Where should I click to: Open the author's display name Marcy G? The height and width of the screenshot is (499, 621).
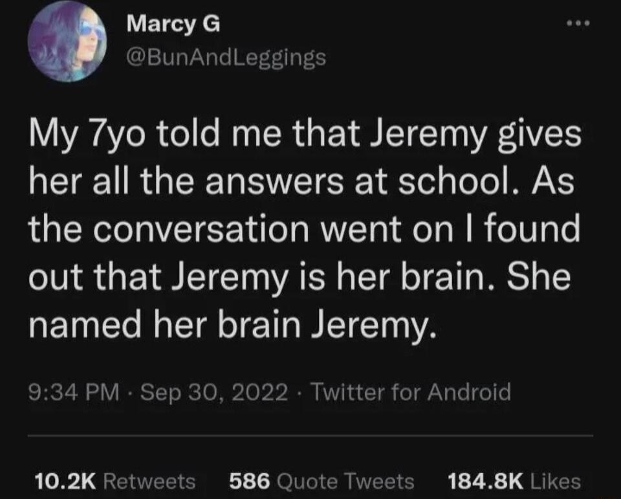pos(173,25)
